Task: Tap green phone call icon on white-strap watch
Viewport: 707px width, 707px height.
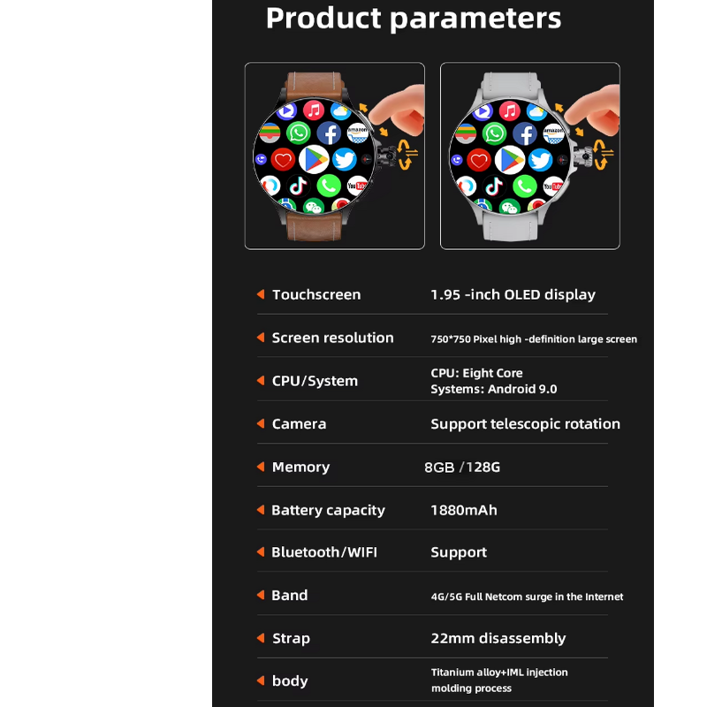Action: coord(525,185)
